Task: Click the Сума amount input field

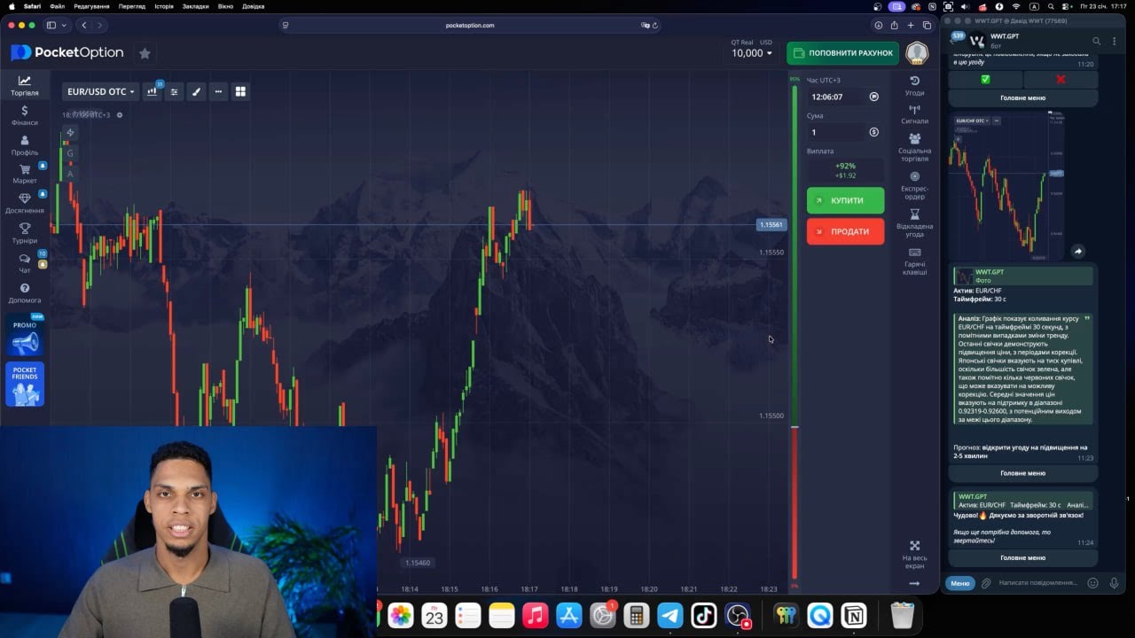Action: click(x=835, y=132)
